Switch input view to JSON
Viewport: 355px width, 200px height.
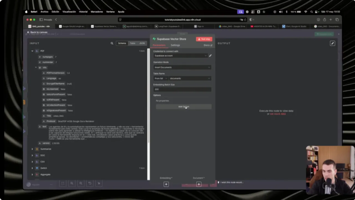(142, 43)
